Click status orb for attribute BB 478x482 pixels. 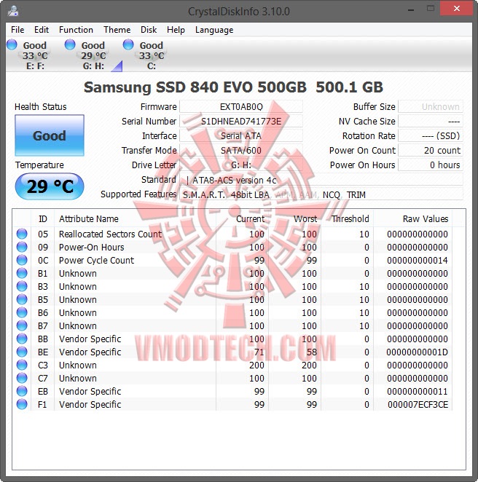(22, 339)
